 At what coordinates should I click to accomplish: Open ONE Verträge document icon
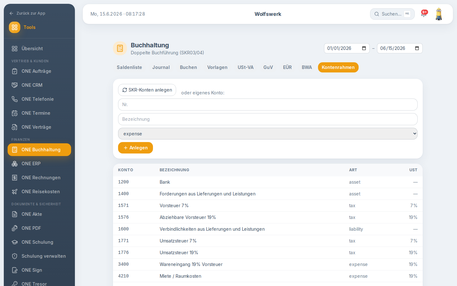[x=15, y=127]
